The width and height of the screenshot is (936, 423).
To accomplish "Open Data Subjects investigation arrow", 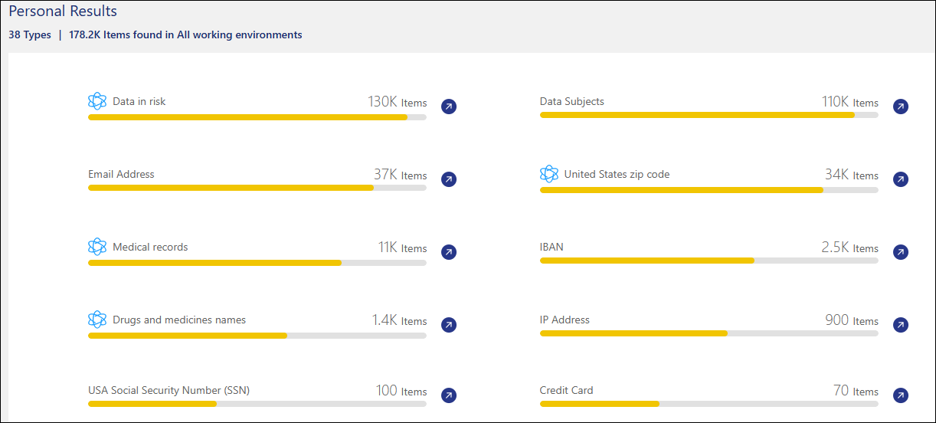I will pyautogui.click(x=901, y=107).
